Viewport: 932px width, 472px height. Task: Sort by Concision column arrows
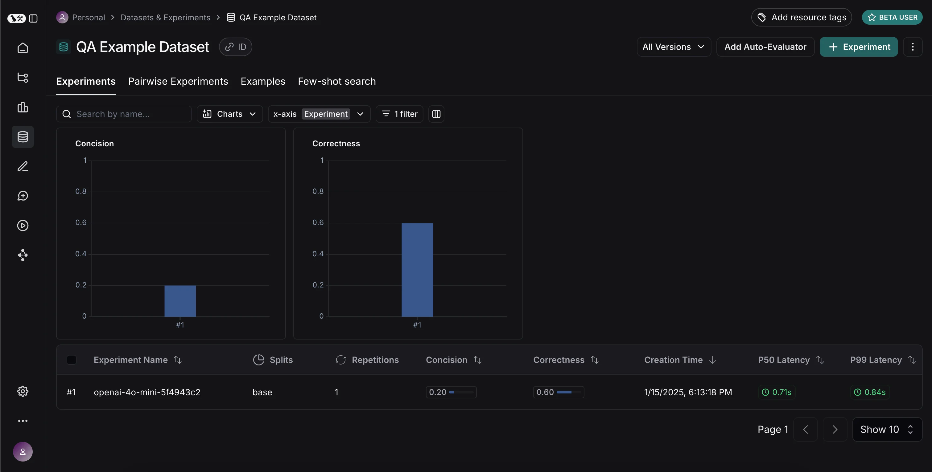click(x=478, y=360)
